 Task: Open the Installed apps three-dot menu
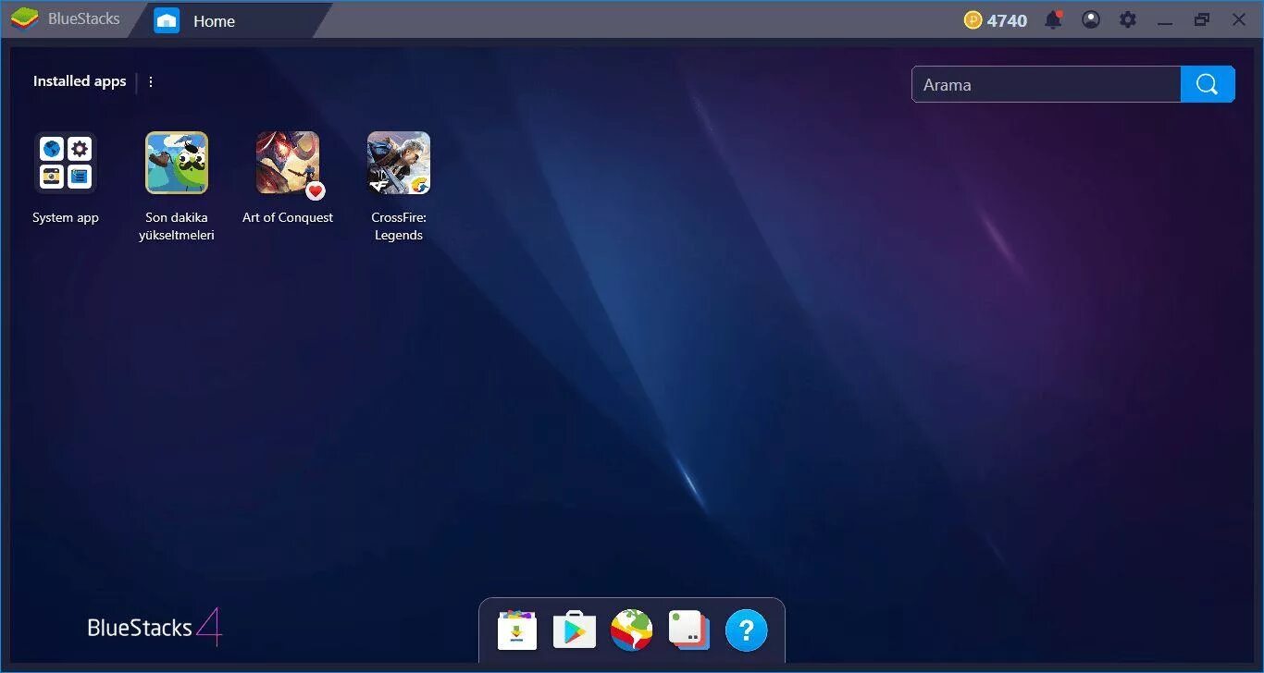(150, 81)
